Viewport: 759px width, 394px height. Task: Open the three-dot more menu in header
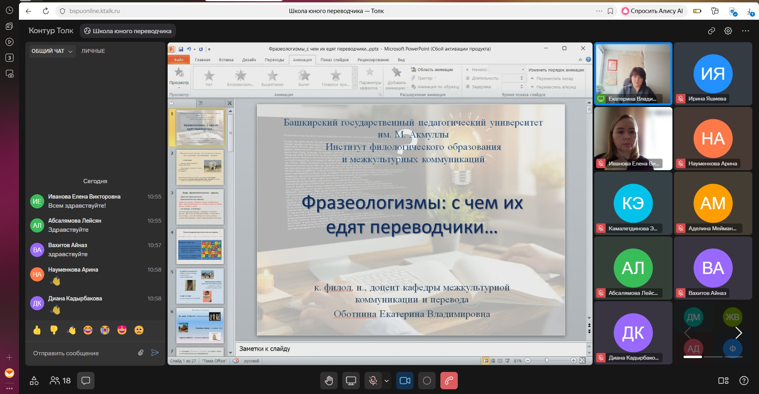tap(746, 31)
